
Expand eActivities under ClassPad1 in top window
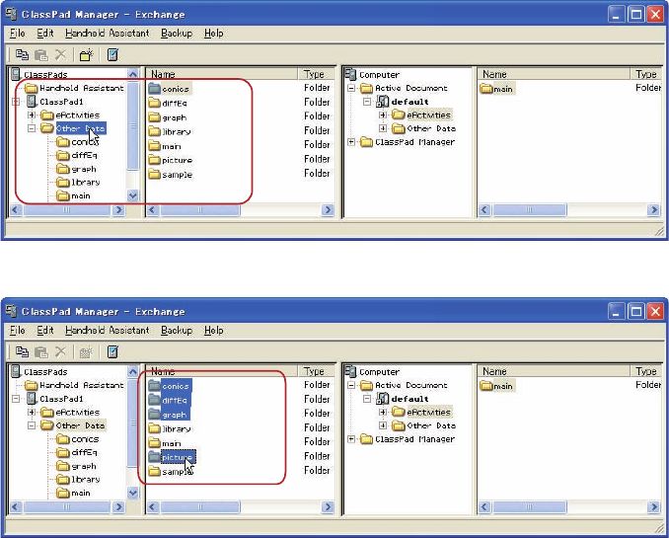32,115
